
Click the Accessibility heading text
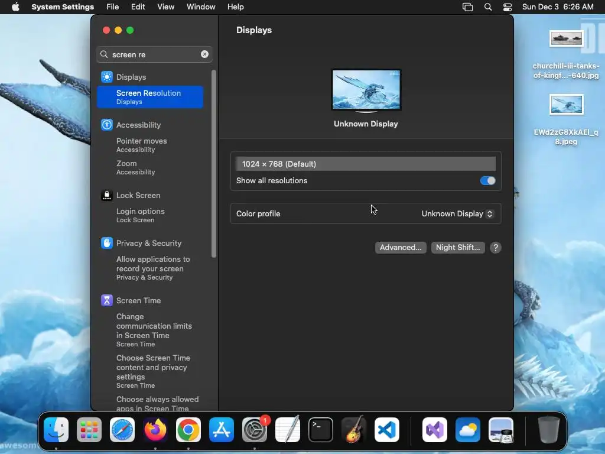click(138, 125)
